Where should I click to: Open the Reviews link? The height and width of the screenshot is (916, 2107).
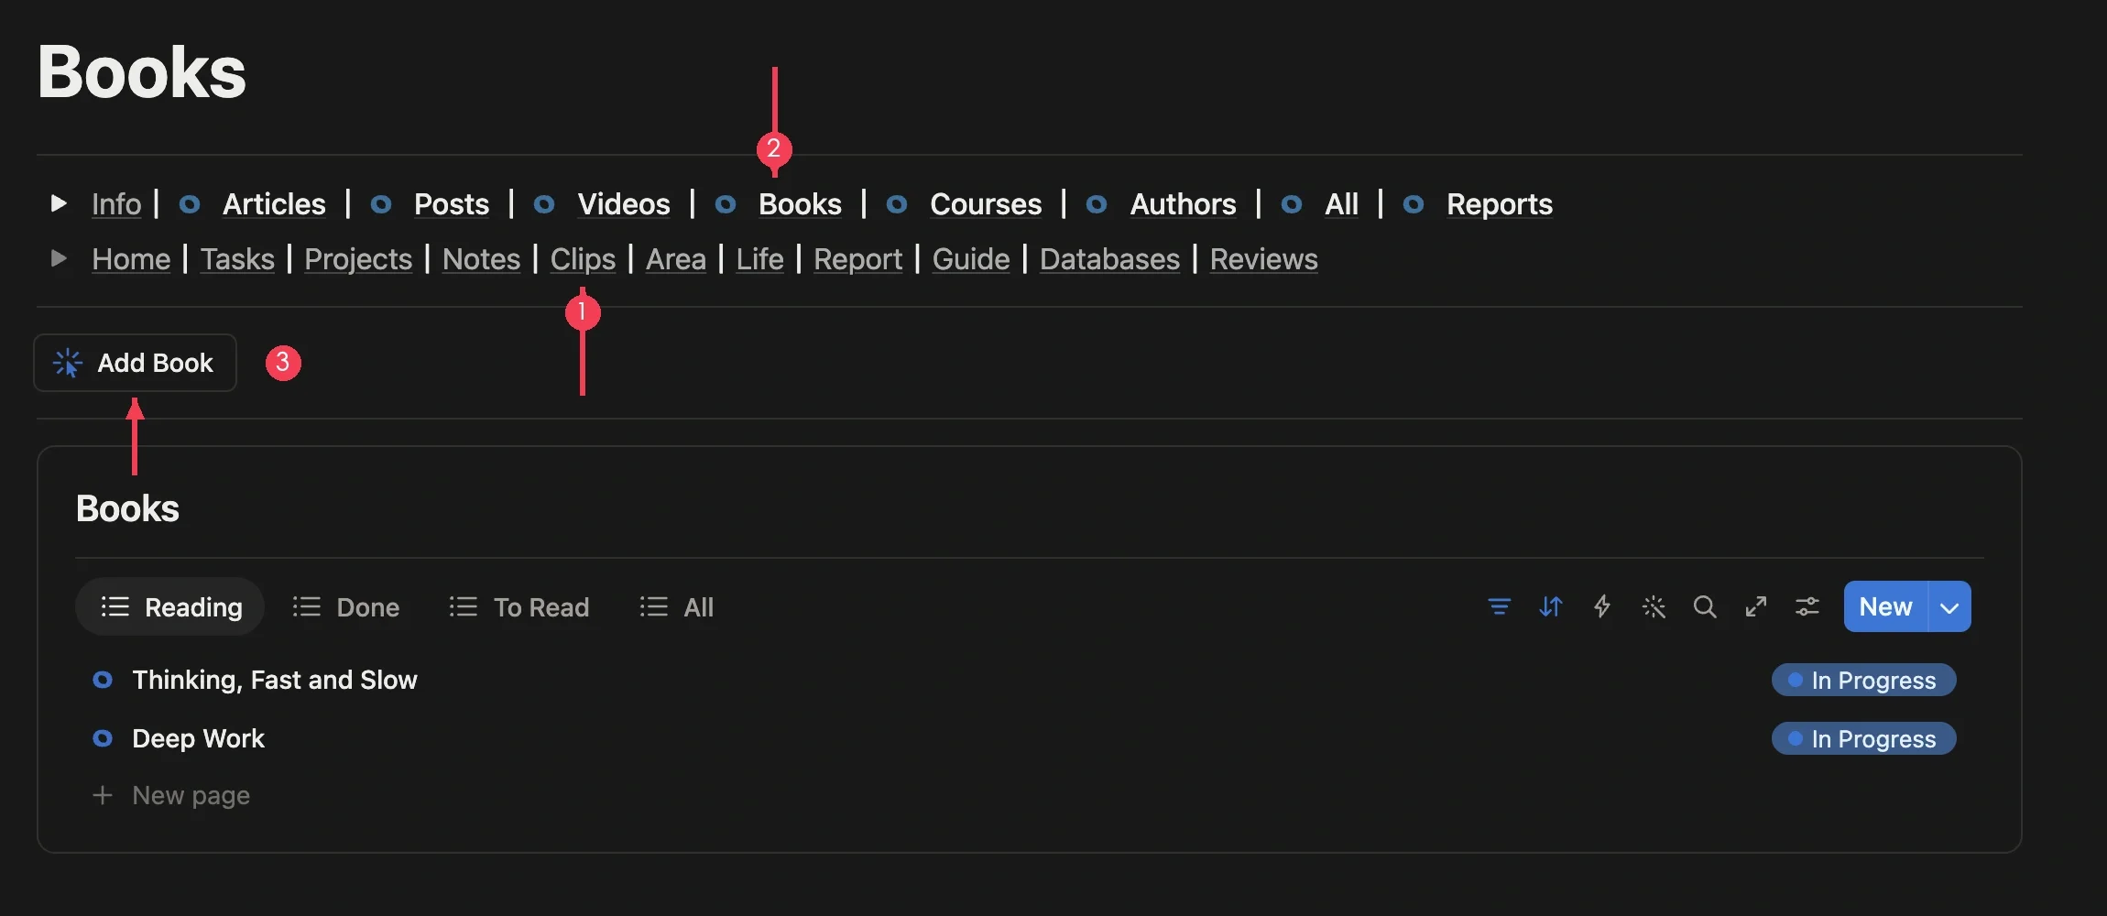1263,259
